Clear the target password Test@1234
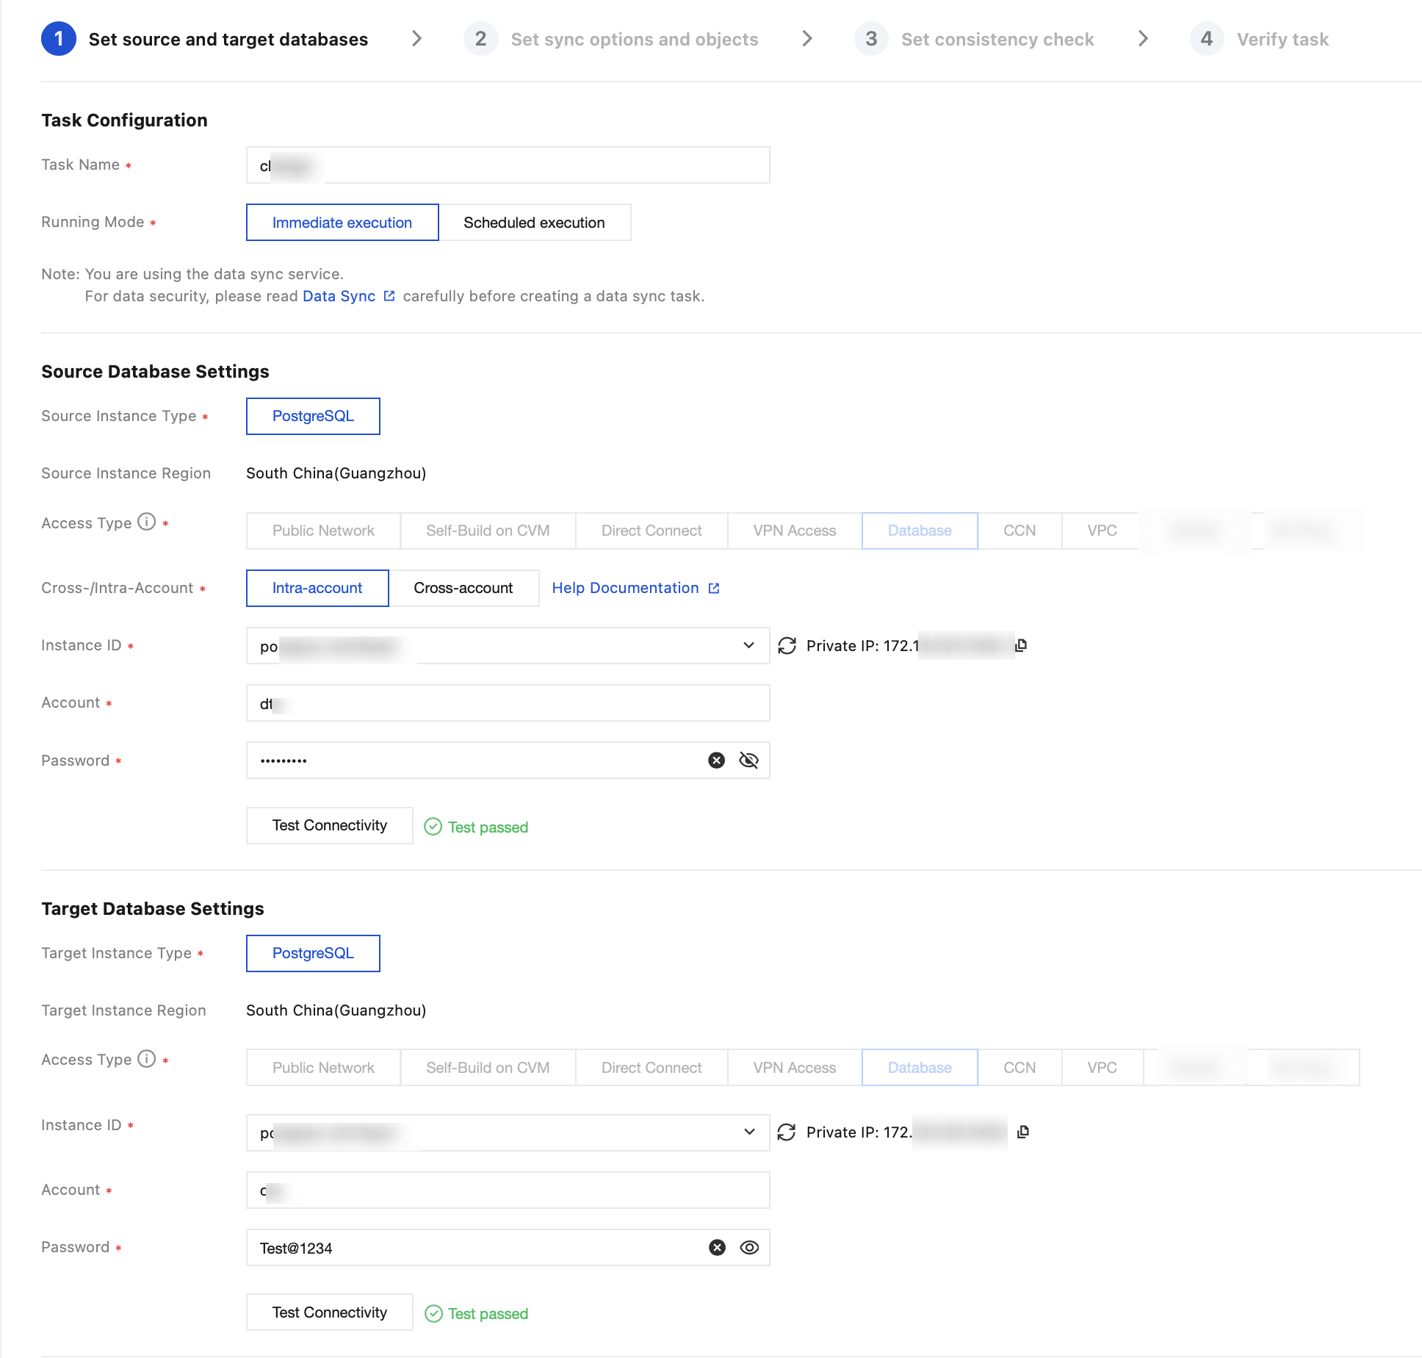The image size is (1422, 1358). click(x=717, y=1248)
